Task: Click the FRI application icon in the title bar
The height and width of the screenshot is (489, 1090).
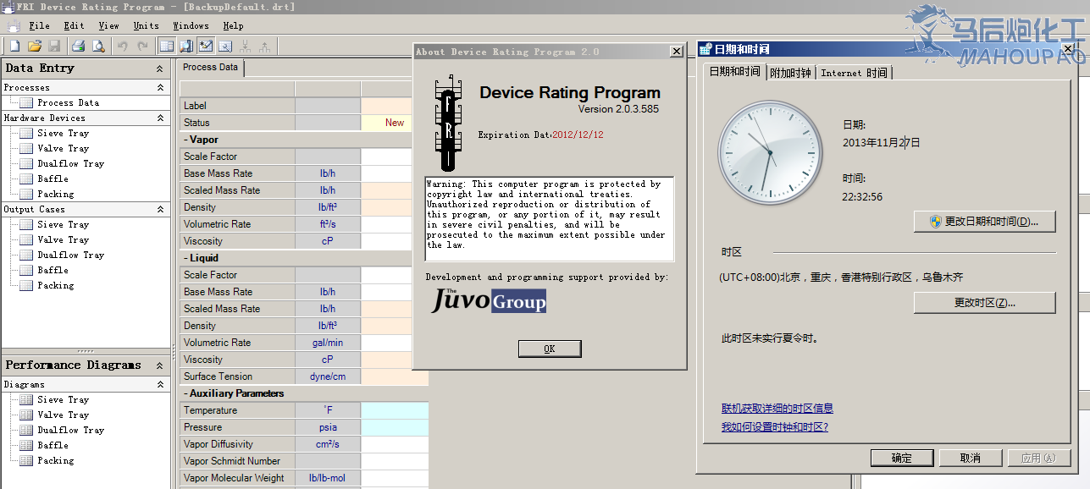Action: (x=8, y=8)
